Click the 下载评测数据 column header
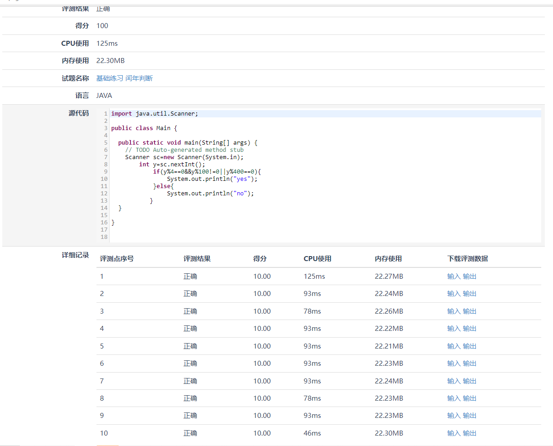 467,259
